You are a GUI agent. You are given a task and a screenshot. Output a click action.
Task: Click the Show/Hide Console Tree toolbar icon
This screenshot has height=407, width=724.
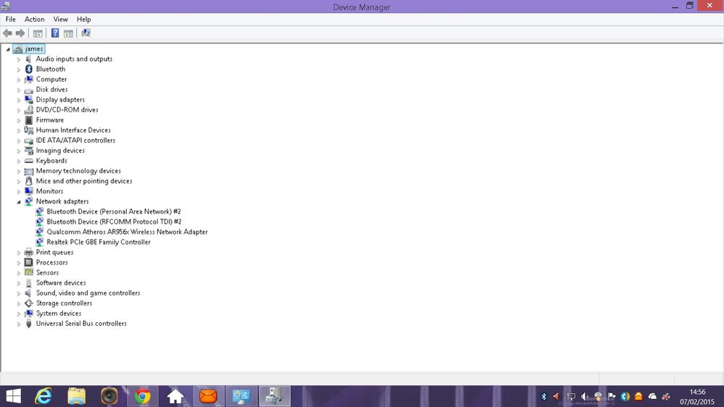(x=38, y=33)
